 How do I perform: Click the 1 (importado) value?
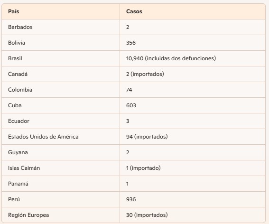point(143,168)
